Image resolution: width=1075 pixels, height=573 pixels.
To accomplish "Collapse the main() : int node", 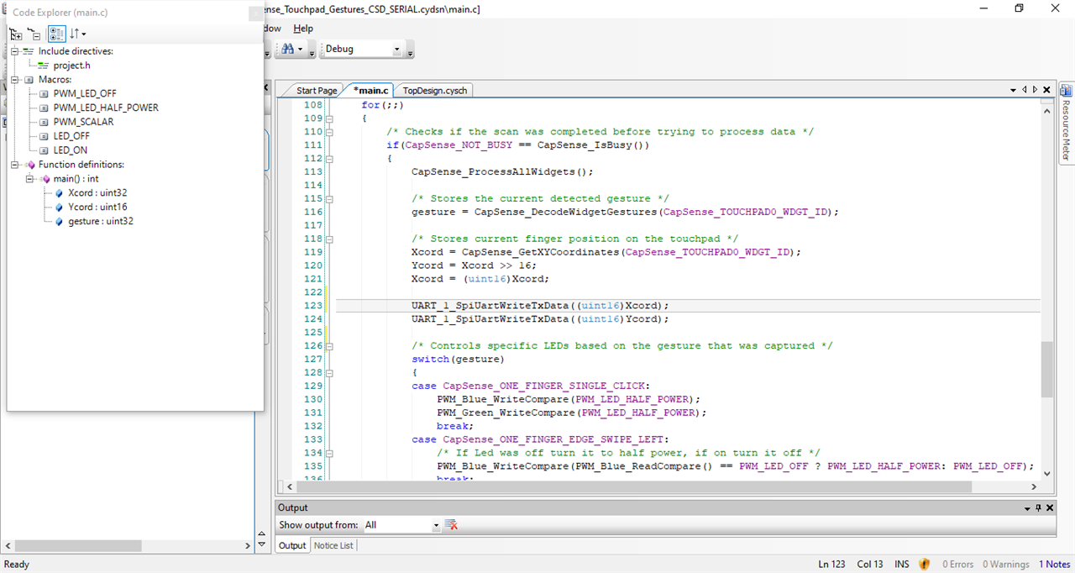I will 29,179.
